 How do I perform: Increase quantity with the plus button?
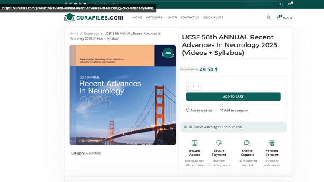199,86
